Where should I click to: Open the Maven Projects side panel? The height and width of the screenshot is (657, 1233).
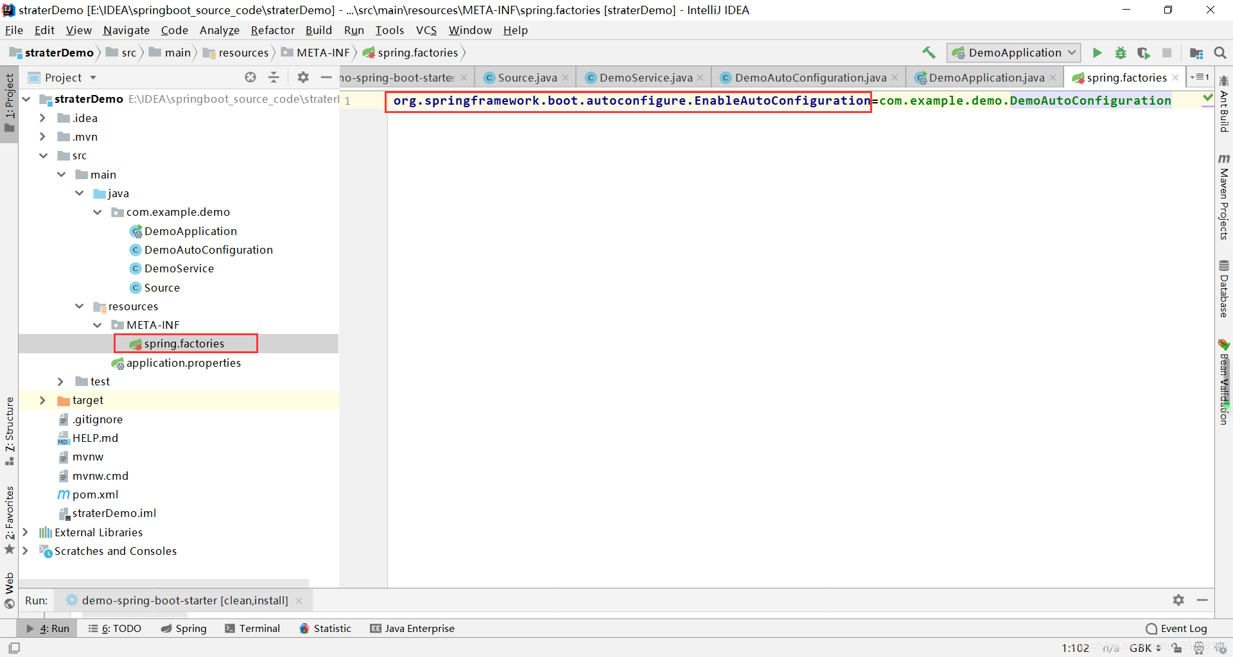[x=1224, y=197]
